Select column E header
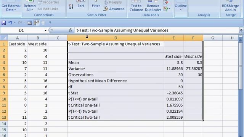Screen dimensions: 244x137 pos(174,38)
